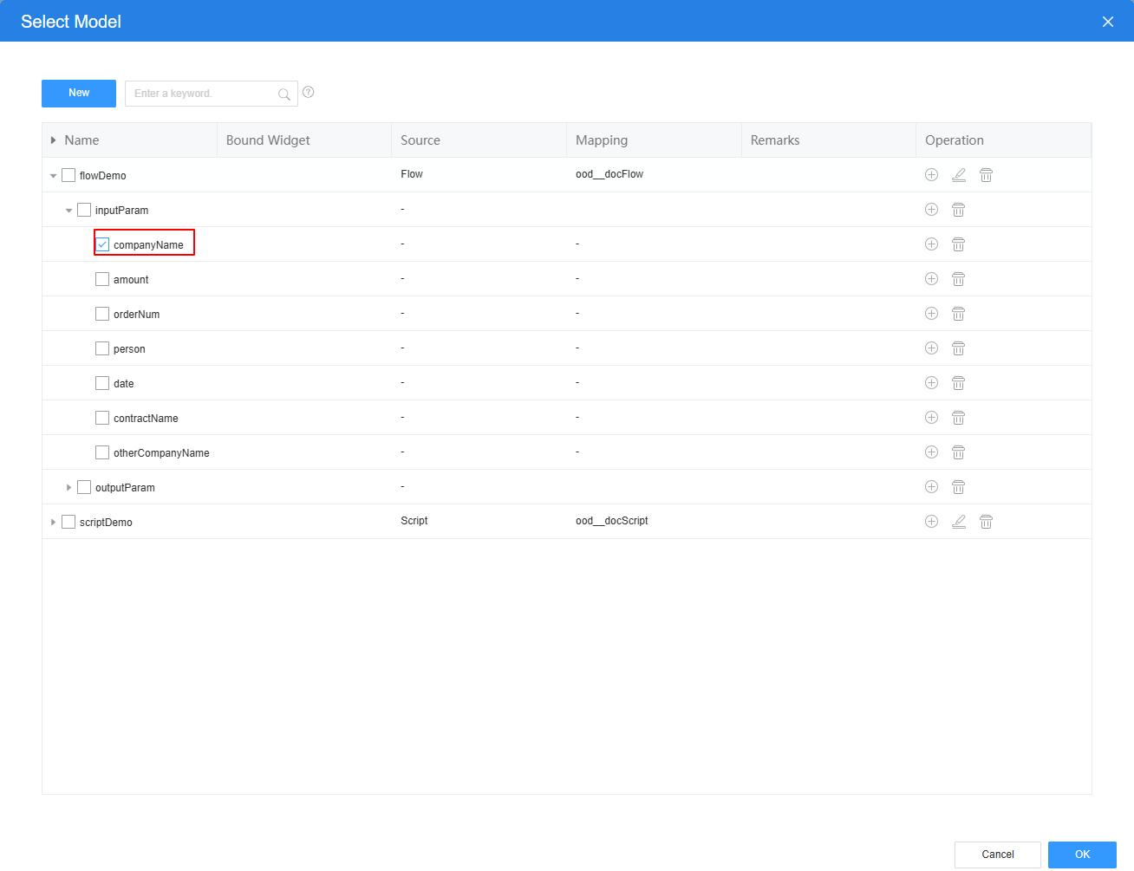Viewport: 1134px width, 871px height.
Task: Check the scriptDemo checkbox
Action: pos(68,522)
